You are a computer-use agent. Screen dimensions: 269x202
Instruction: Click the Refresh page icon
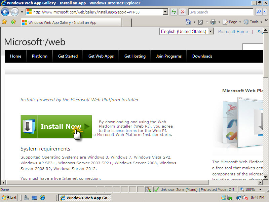click(x=174, y=12)
